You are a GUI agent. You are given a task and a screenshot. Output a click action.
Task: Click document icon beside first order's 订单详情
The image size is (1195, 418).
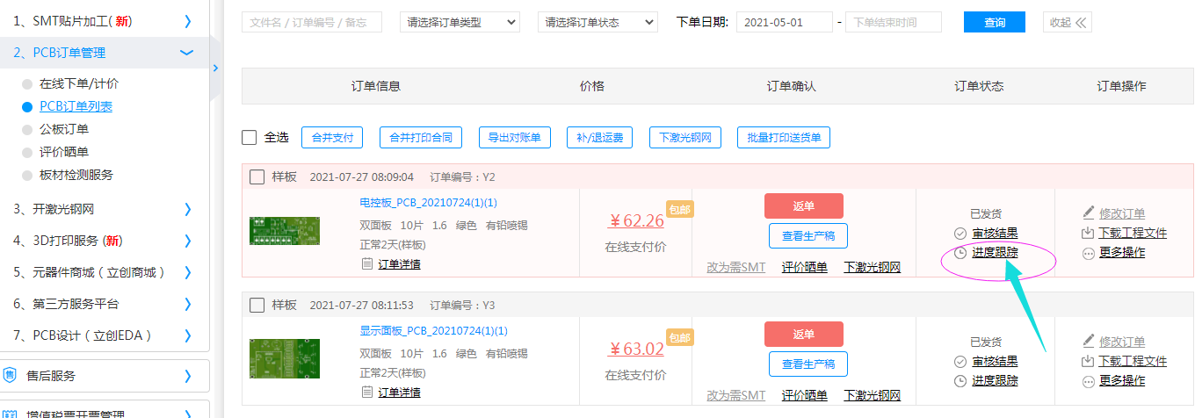(367, 264)
